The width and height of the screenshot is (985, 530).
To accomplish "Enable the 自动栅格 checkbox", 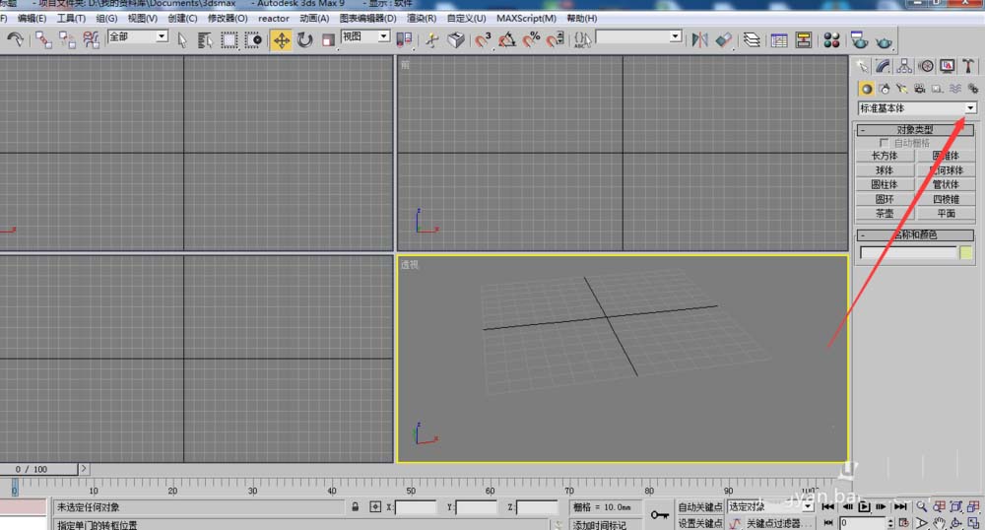I will [885, 143].
